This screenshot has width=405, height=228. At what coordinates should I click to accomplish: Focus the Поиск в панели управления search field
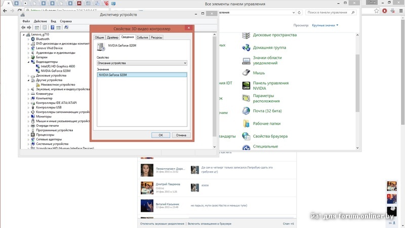point(328,12)
